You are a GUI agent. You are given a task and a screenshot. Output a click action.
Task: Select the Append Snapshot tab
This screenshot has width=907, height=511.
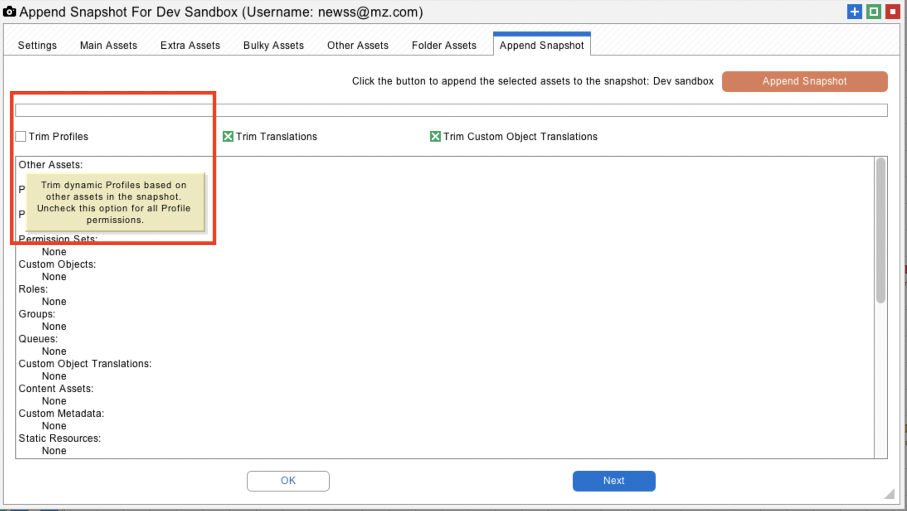point(541,45)
